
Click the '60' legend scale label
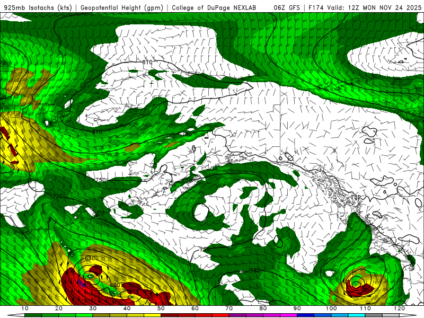195,308
